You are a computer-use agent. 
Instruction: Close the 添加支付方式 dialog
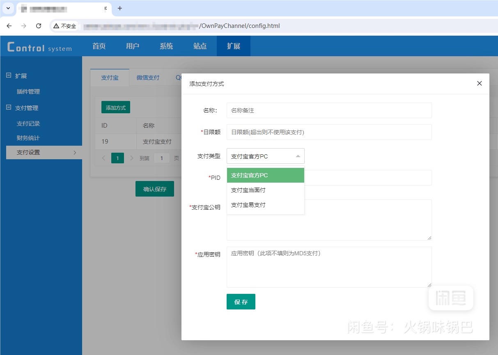point(479,83)
